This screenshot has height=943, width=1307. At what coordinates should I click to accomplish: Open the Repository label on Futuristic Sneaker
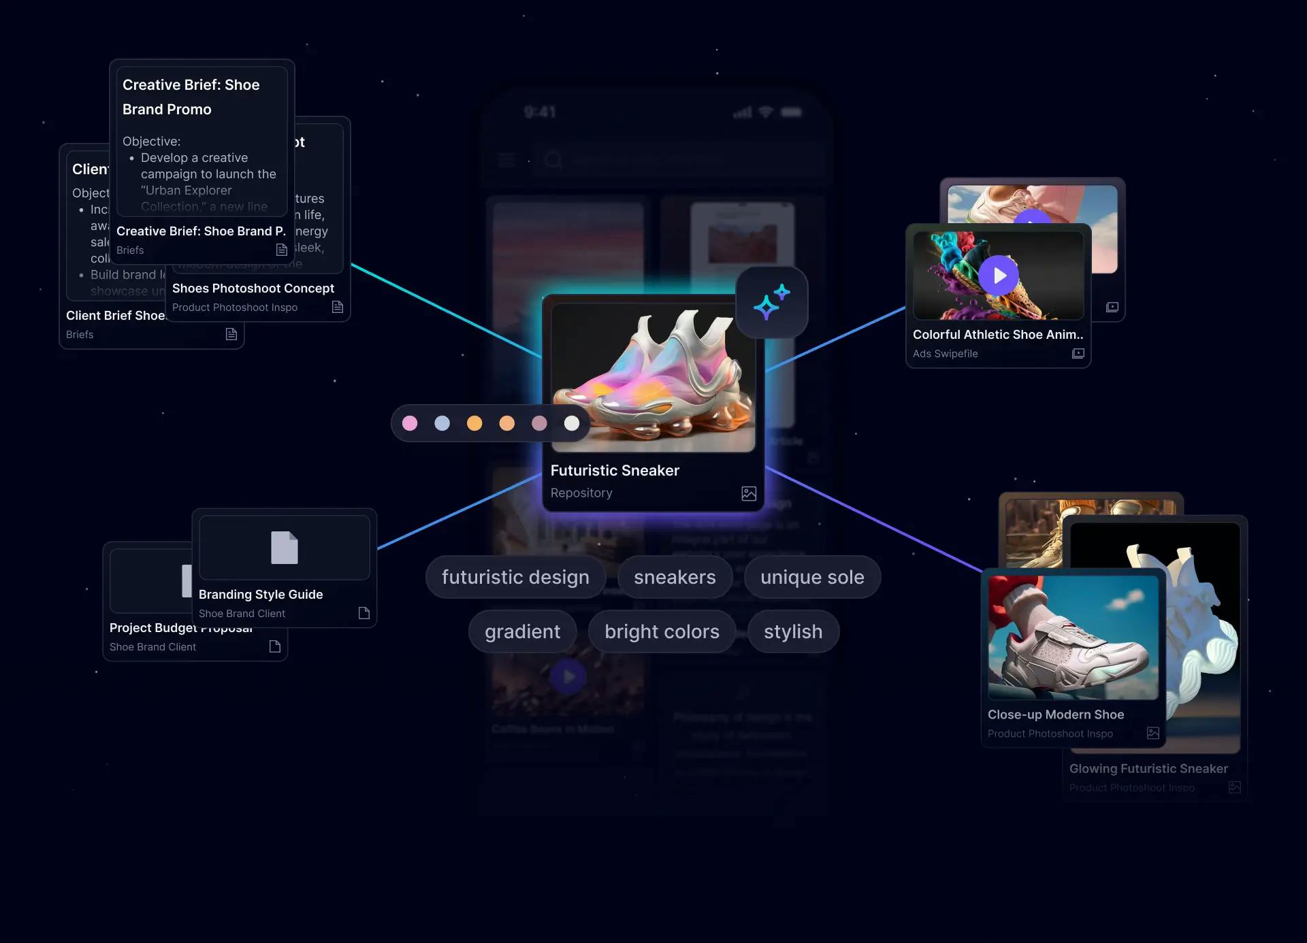pos(581,493)
